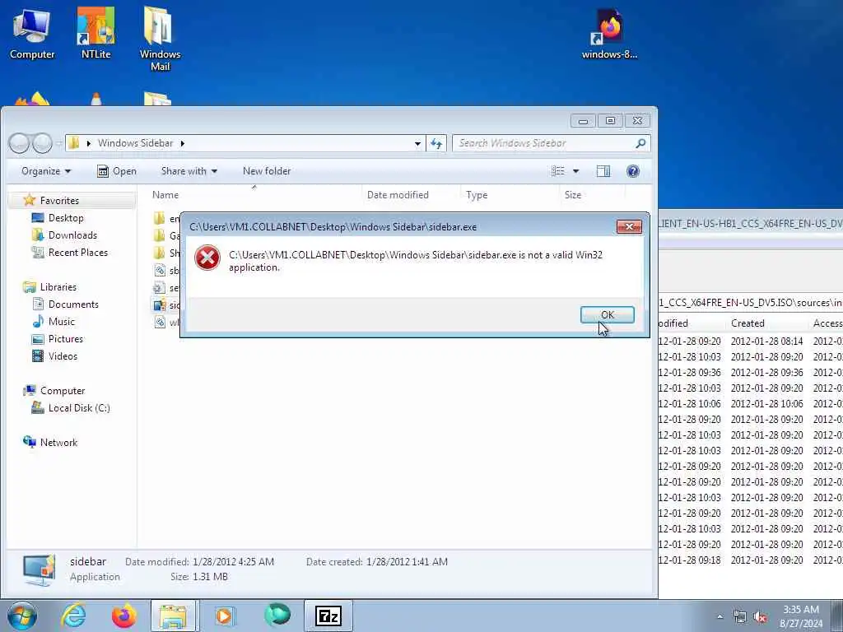This screenshot has width=843, height=632.
Task: Maximize the Windows Sidebar Explorer window
Action: point(610,121)
